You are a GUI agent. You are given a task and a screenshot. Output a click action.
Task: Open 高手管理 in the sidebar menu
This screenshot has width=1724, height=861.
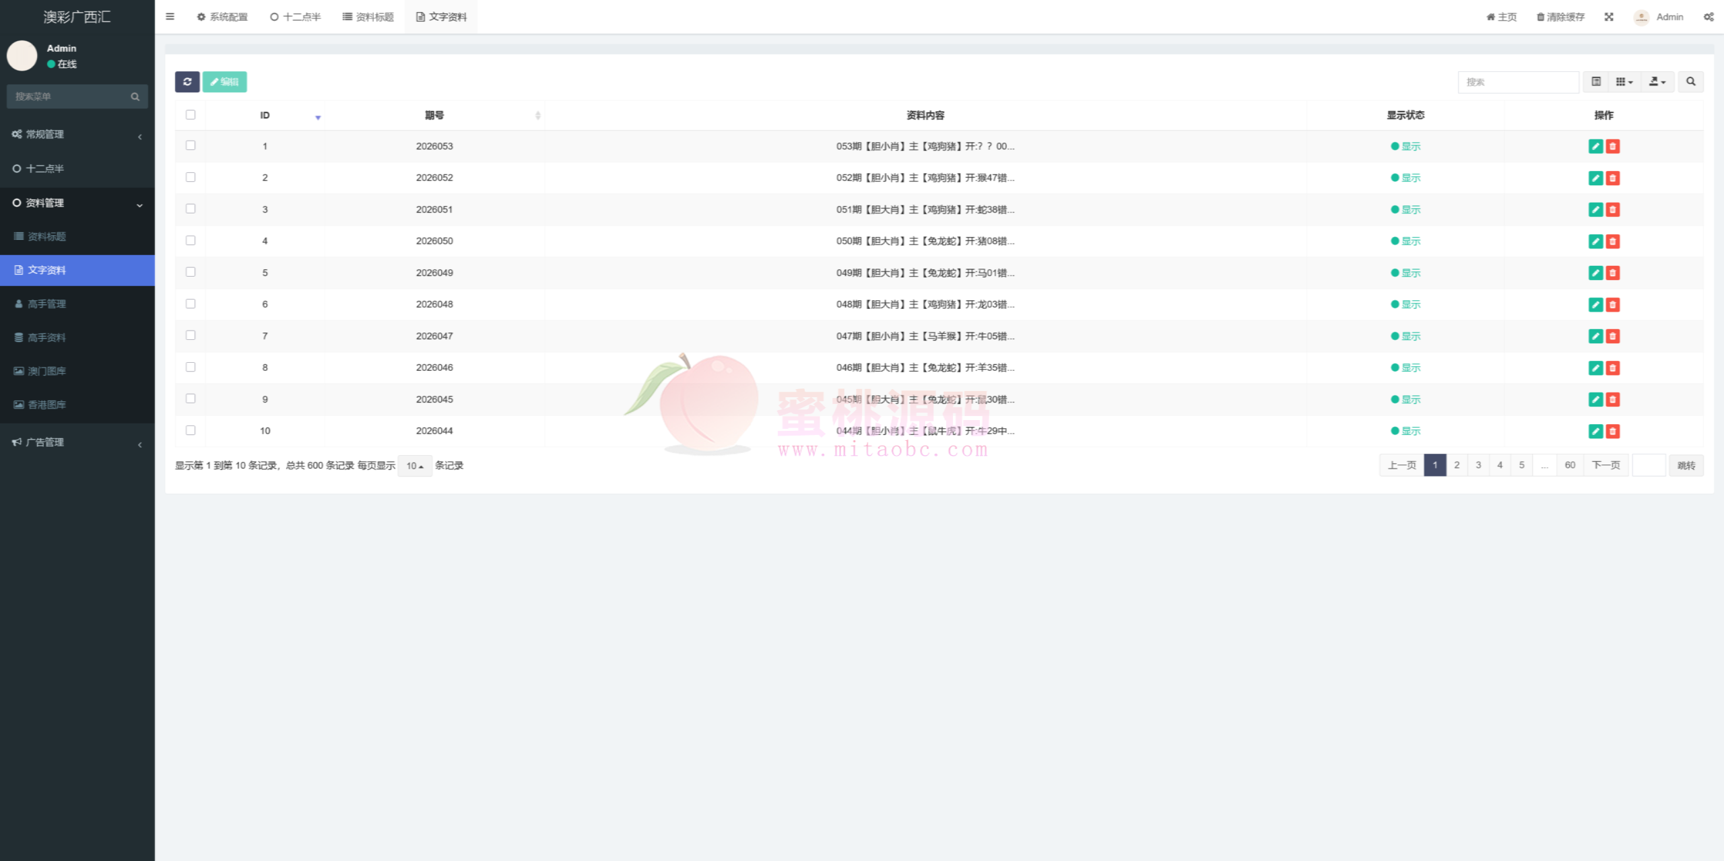tap(46, 304)
